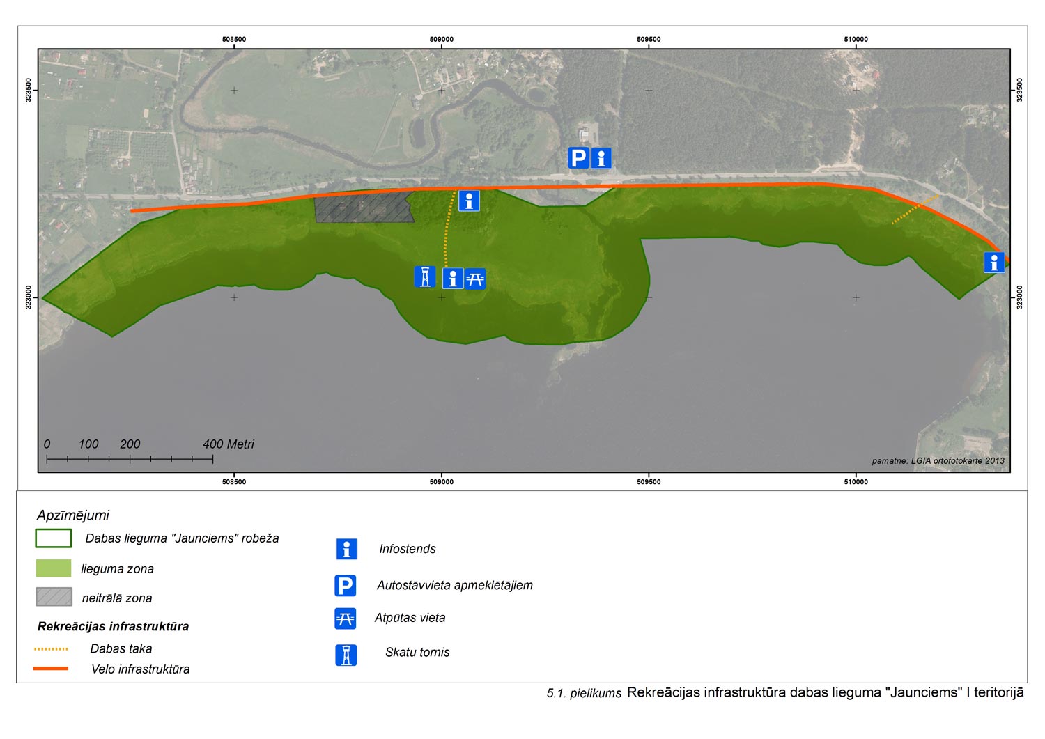The height and width of the screenshot is (739, 1045).
Task: Click the dotted Dabas taka legend line
Action: point(51,649)
